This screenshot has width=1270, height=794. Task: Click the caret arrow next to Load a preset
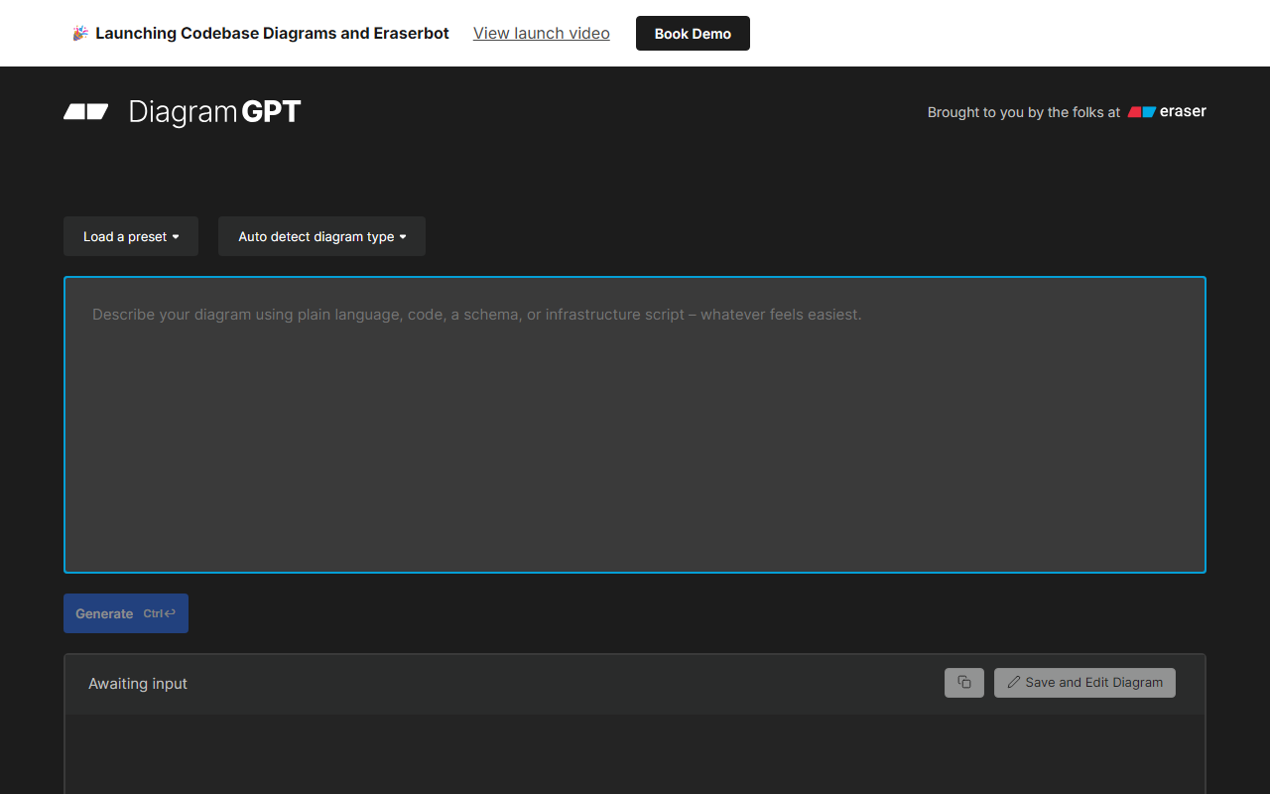(x=176, y=237)
